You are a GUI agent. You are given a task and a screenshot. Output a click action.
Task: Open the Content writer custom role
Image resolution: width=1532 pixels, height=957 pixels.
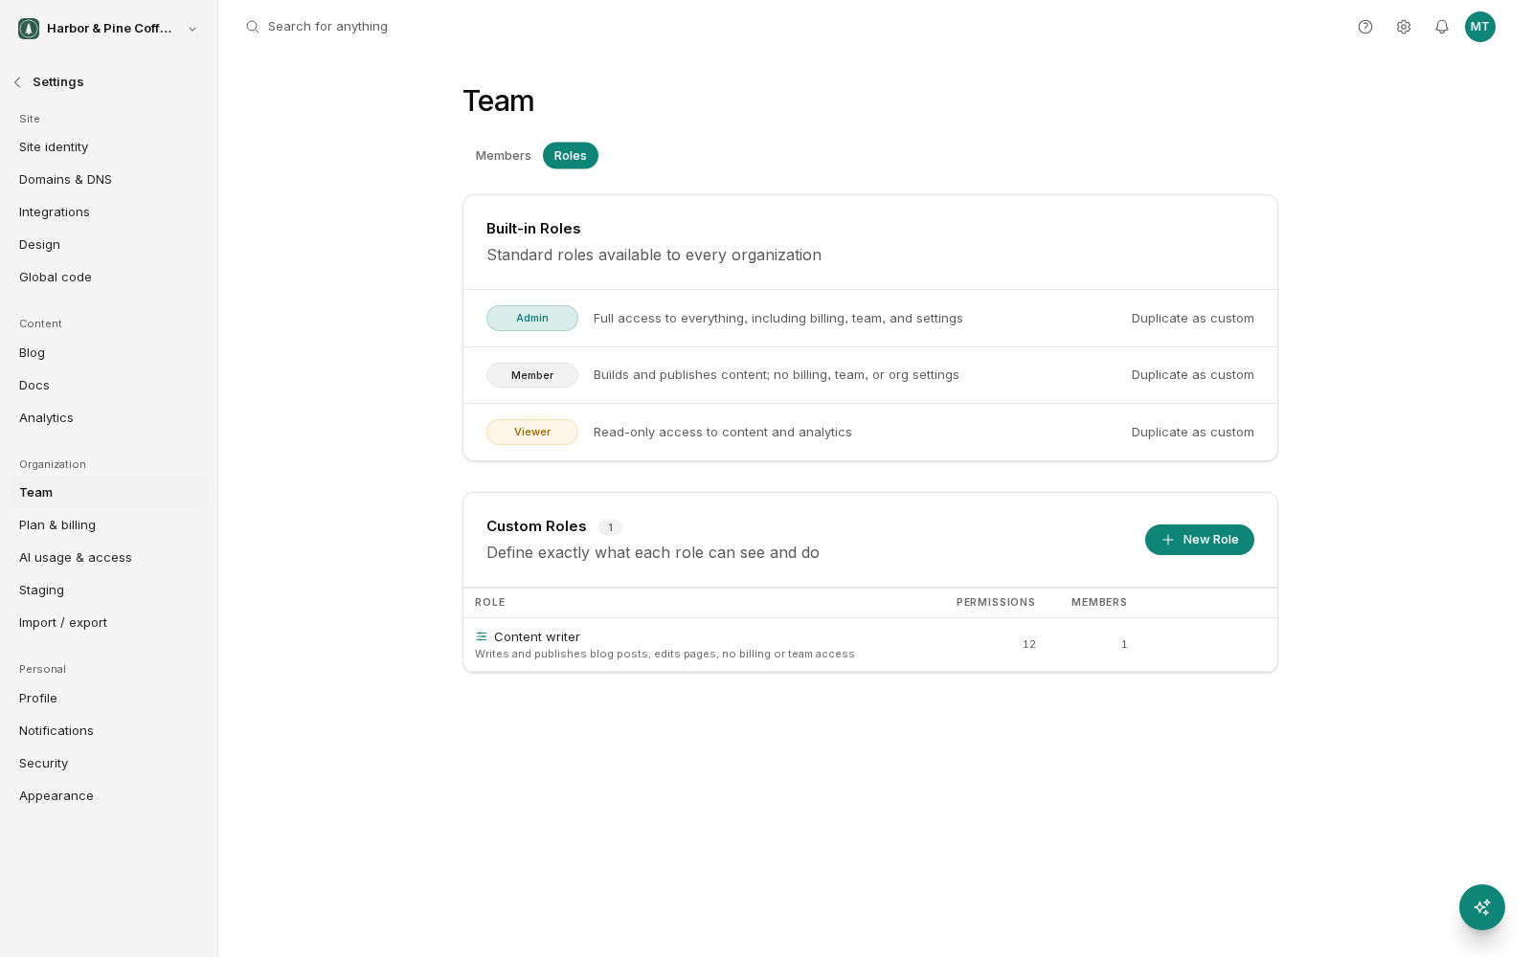[x=869, y=645]
